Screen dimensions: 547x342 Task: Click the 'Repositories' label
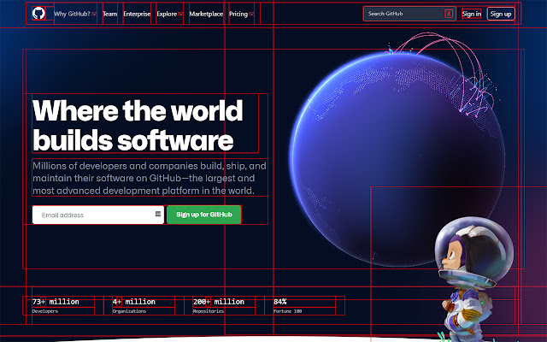tap(209, 311)
